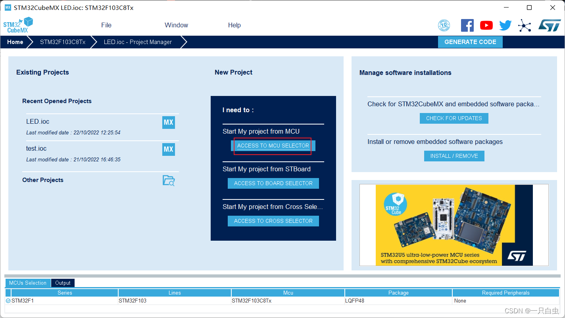Select the None required peripherals cell
The width and height of the screenshot is (565, 318).
click(x=506, y=301)
